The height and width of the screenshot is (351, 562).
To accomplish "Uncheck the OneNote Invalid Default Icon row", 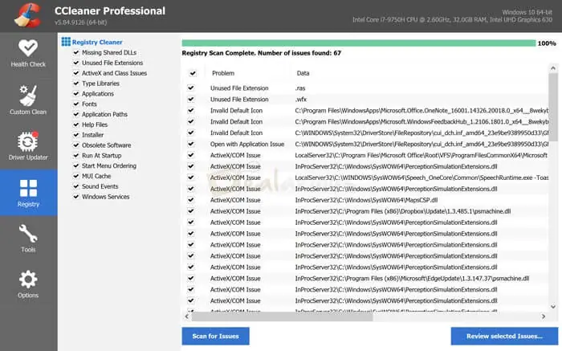I will tap(191, 110).
